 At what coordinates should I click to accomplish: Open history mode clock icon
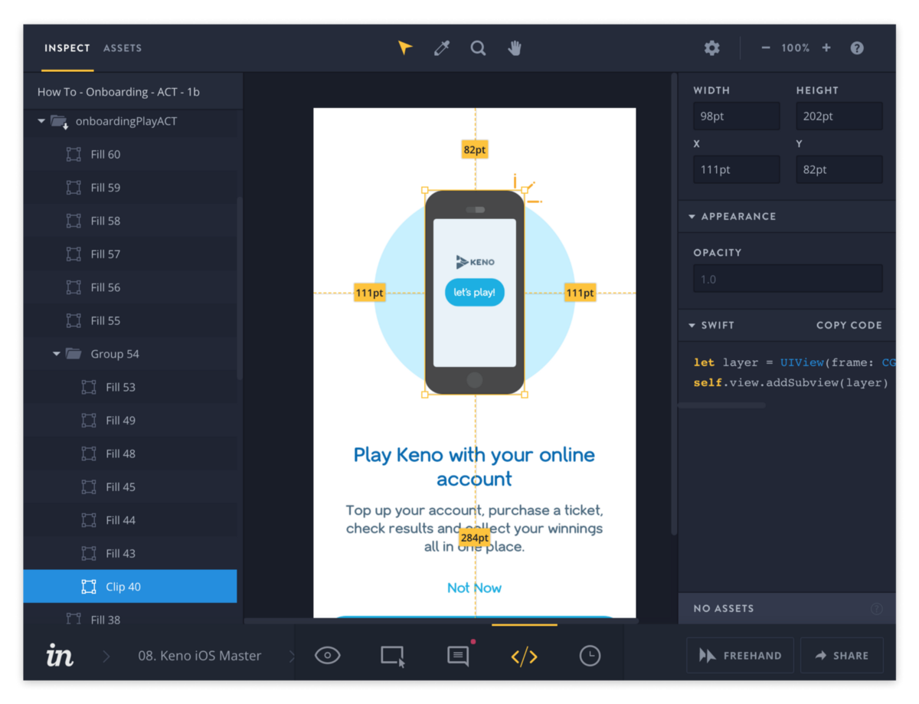[590, 656]
